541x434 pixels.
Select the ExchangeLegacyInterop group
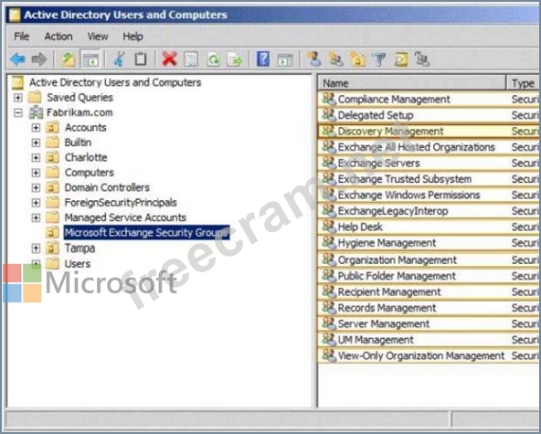tap(393, 211)
